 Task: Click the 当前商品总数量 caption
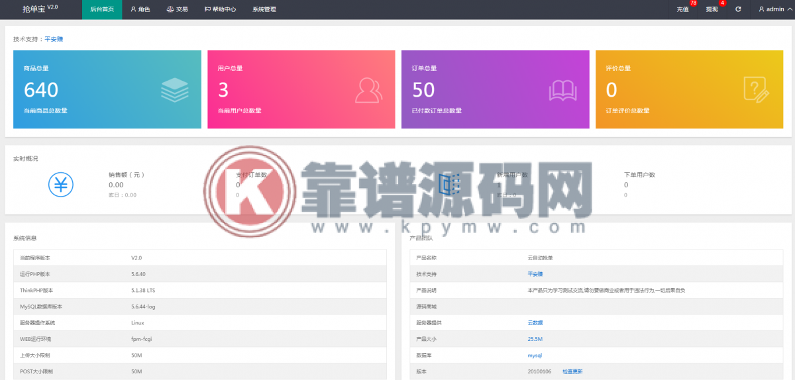point(45,111)
